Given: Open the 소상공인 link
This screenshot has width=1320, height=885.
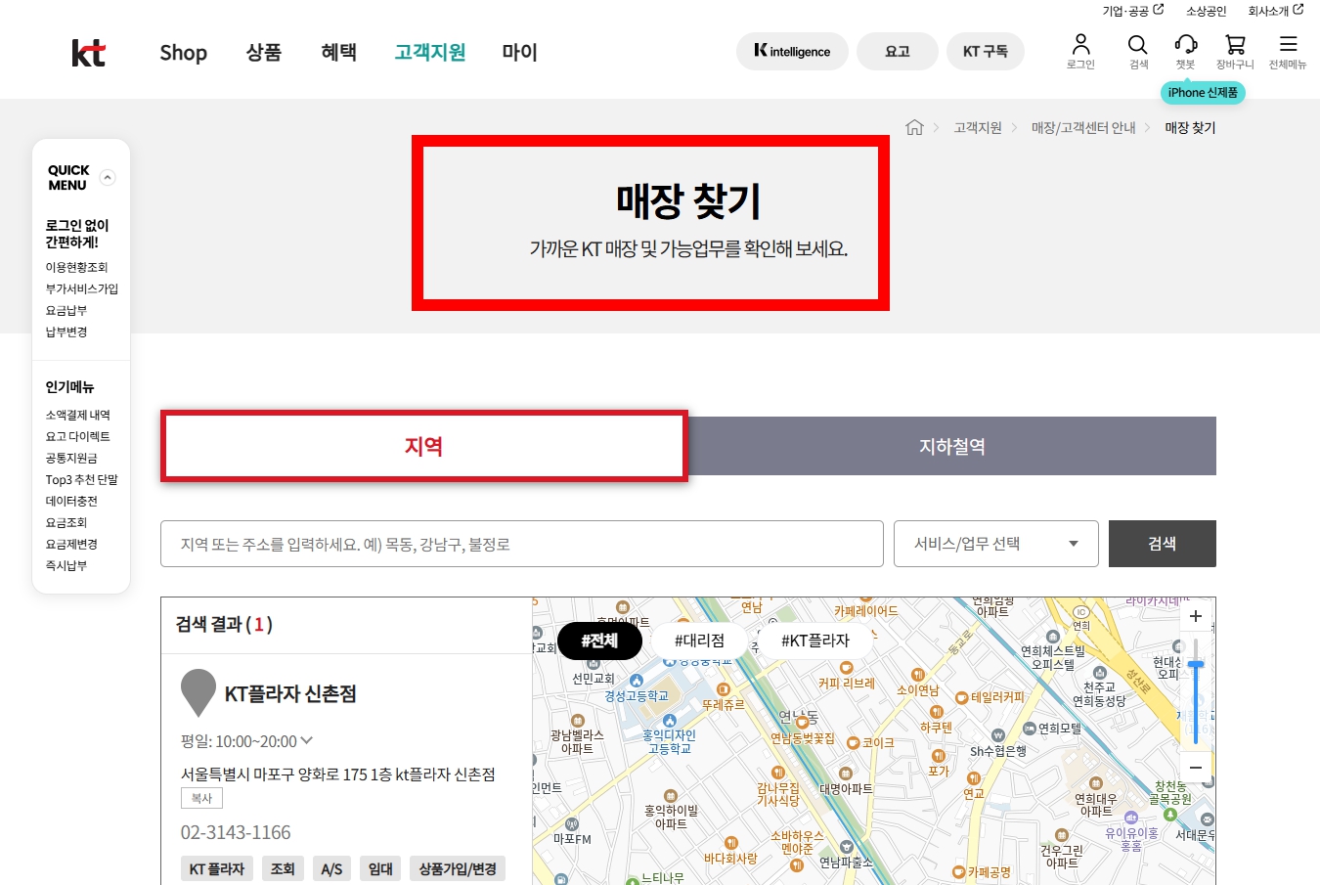Looking at the screenshot, I should [1206, 11].
